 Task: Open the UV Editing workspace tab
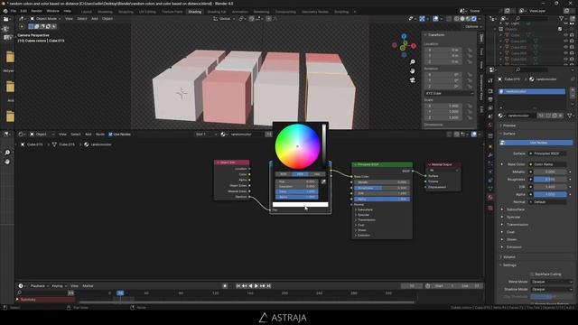pyautogui.click(x=147, y=12)
